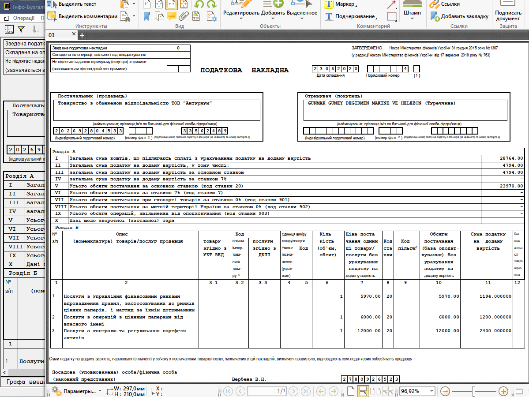This screenshot has width=529, height=397.
Task: Click the table form icon in Інфо-Бухгалтер toolbar
Action: [9, 30]
